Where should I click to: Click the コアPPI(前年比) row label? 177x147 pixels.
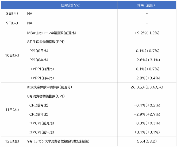coord(41,78)
